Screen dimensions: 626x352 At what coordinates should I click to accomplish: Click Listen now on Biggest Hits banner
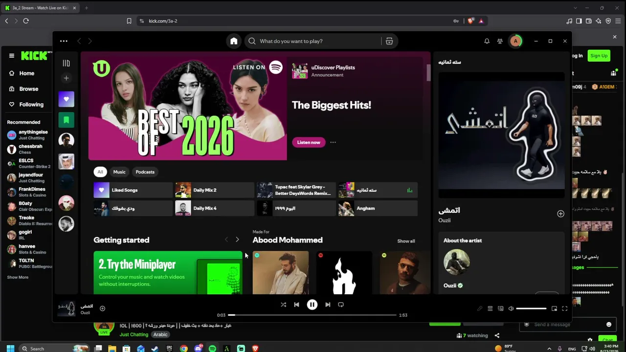[309, 142]
